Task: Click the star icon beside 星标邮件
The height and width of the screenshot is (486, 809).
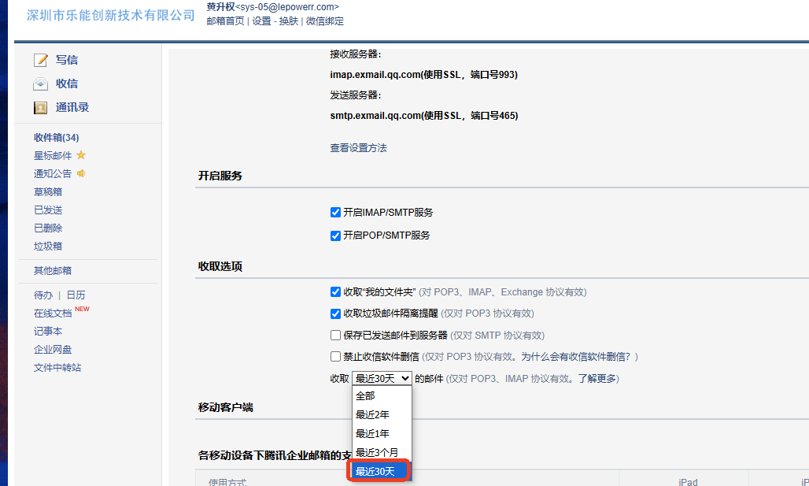Action: (x=81, y=155)
